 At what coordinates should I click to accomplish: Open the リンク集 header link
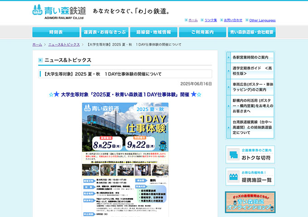coord(211,20)
